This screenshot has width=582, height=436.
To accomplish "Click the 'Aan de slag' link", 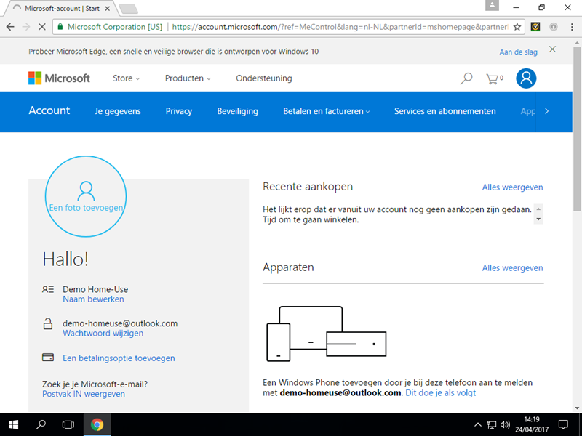I will (518, 52).
